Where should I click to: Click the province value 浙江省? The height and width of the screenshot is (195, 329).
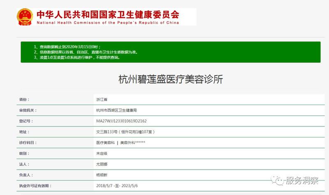(x=101, y=100)
